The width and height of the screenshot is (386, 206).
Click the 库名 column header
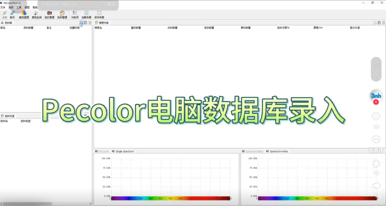pyautogui.click(x=3, y=28)
